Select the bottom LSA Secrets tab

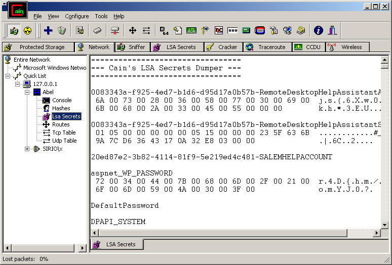(x=117, y=244)
